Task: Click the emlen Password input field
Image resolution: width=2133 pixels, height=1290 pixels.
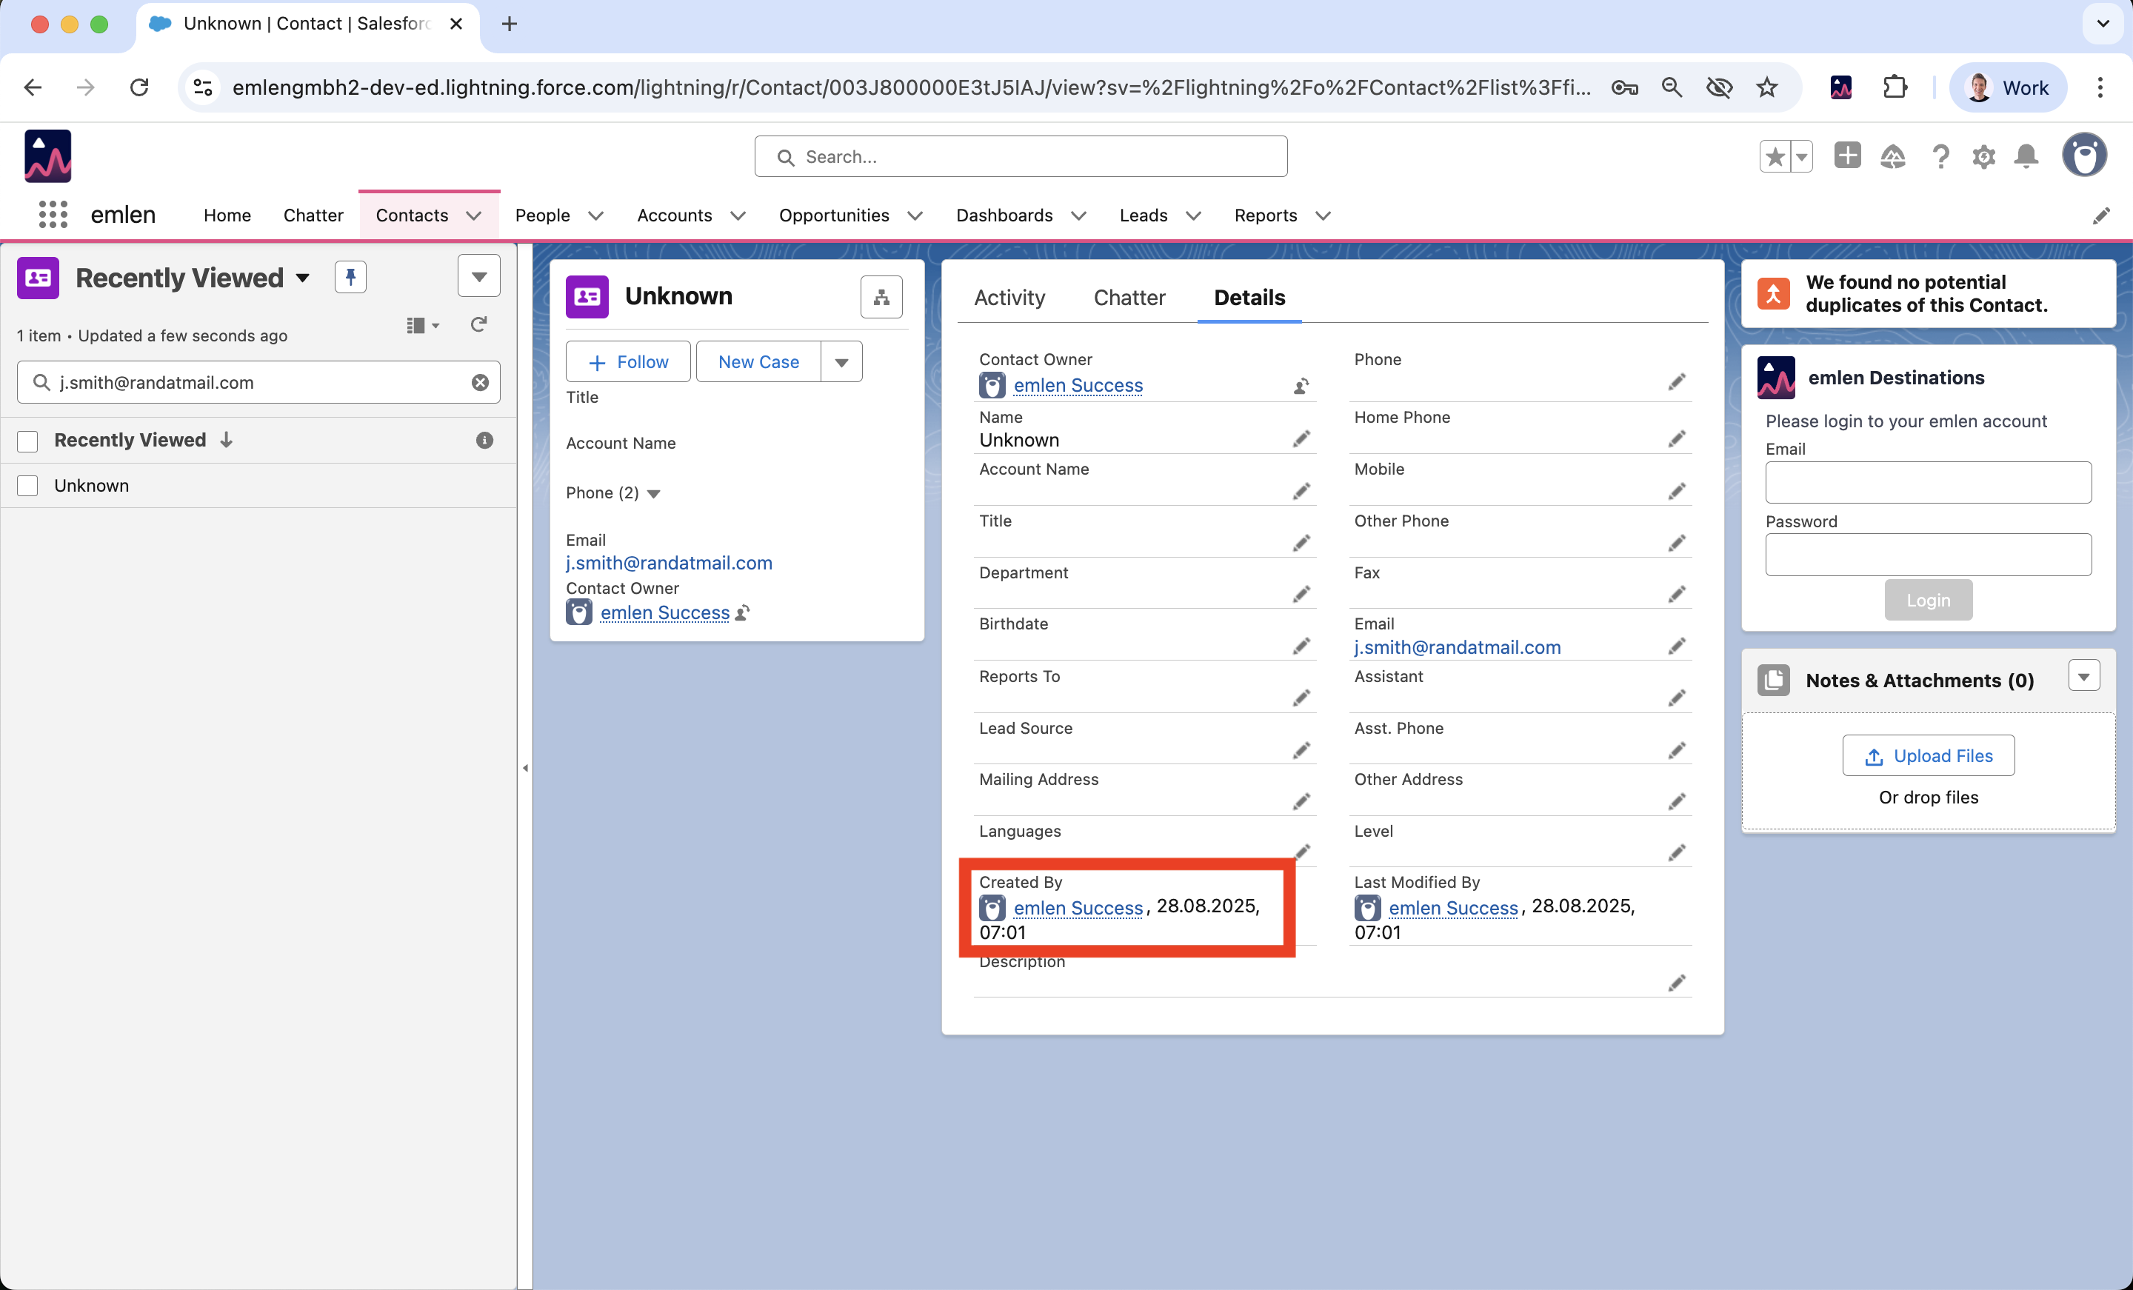Action: 1928,555
